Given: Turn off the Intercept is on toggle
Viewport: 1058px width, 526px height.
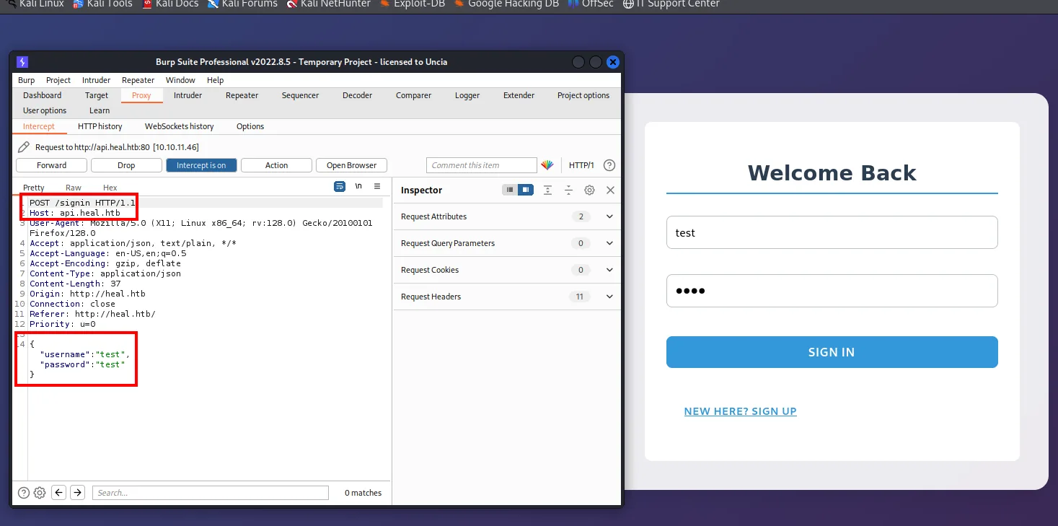Looking at the screenshot, I should point(201,165).
